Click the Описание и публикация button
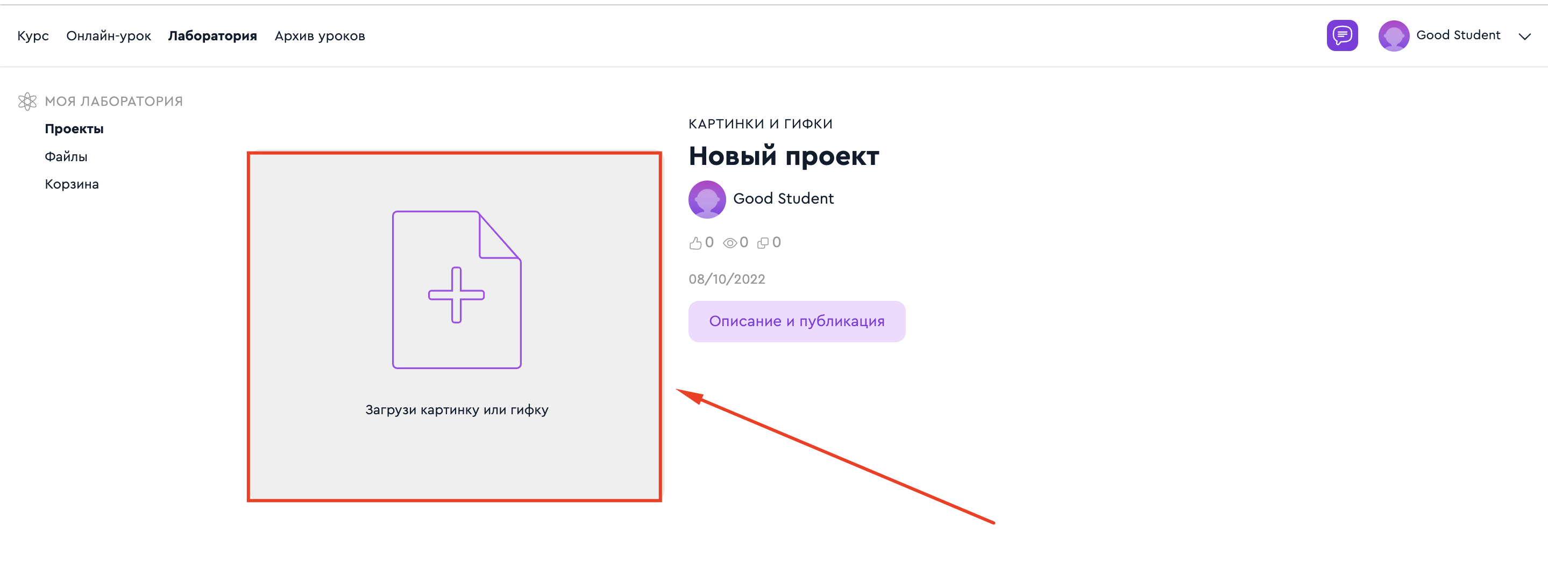1548x577 pixels. click(x=796, y=321)
